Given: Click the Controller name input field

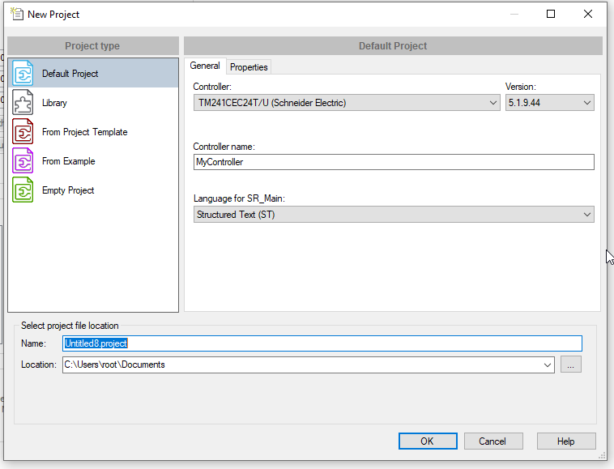Looking at the screenshot, I should point(394,162).
